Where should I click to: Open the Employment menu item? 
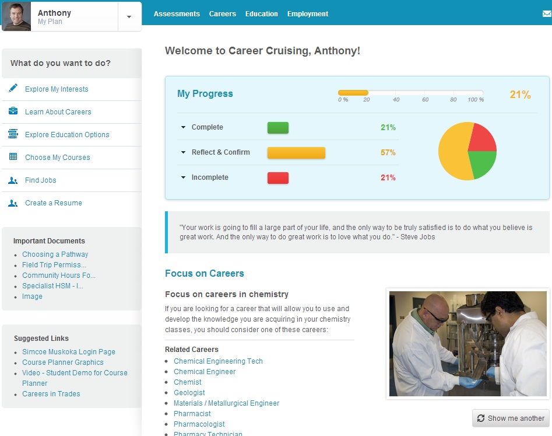308,13
